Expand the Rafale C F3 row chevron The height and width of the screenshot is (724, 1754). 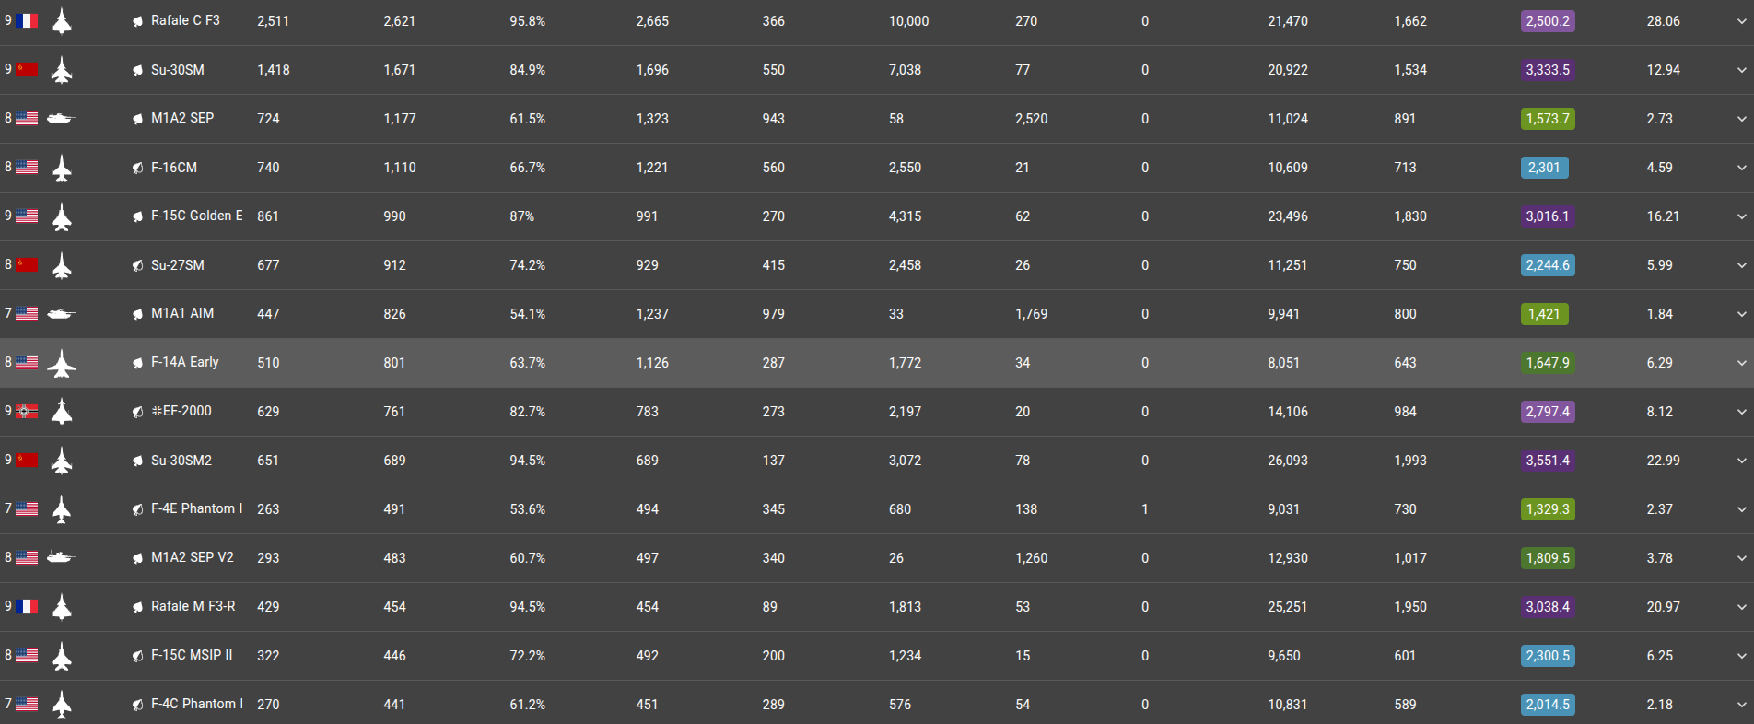(x=1741, y=21)
